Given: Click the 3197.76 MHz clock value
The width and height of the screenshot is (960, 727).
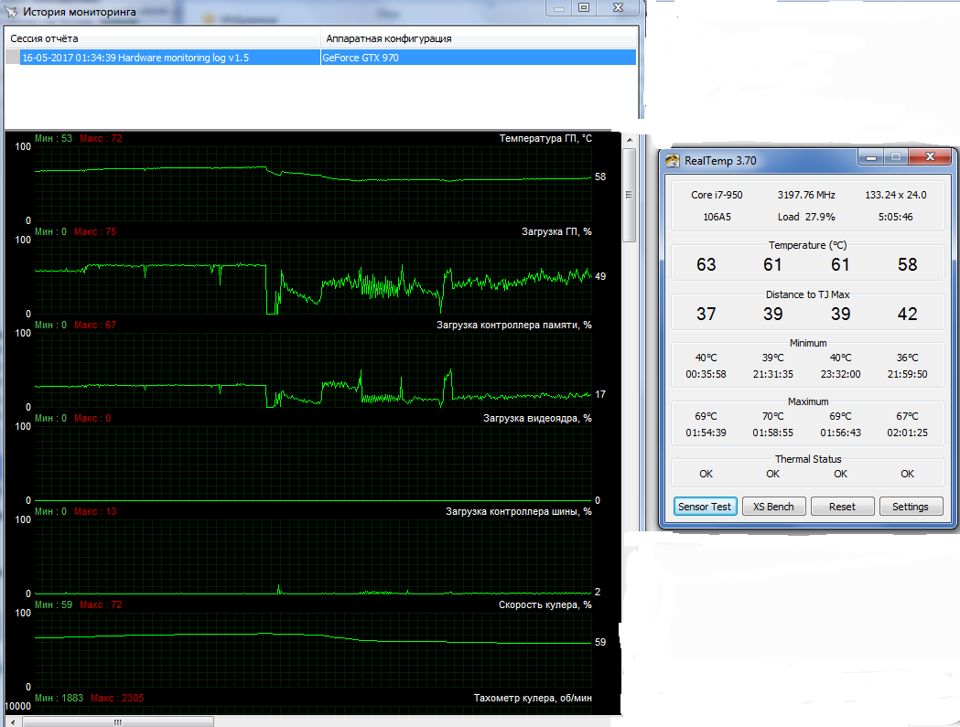Looking at the screenshot, I should click(x=806, y=195).
